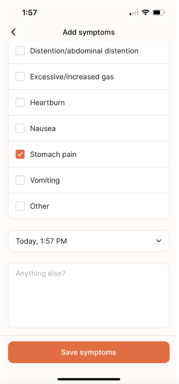Uncheck the Stomach pain checkbox

tap(20, 155)
